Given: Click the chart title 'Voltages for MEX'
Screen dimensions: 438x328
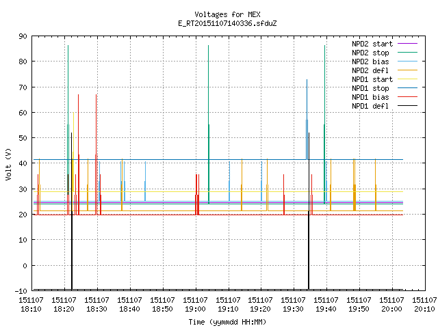Looking at the screenshot, I should (x=227, y=14).
